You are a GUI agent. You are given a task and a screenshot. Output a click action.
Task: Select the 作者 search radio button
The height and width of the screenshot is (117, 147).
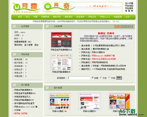pyautogui.click(x=109, y=78)
